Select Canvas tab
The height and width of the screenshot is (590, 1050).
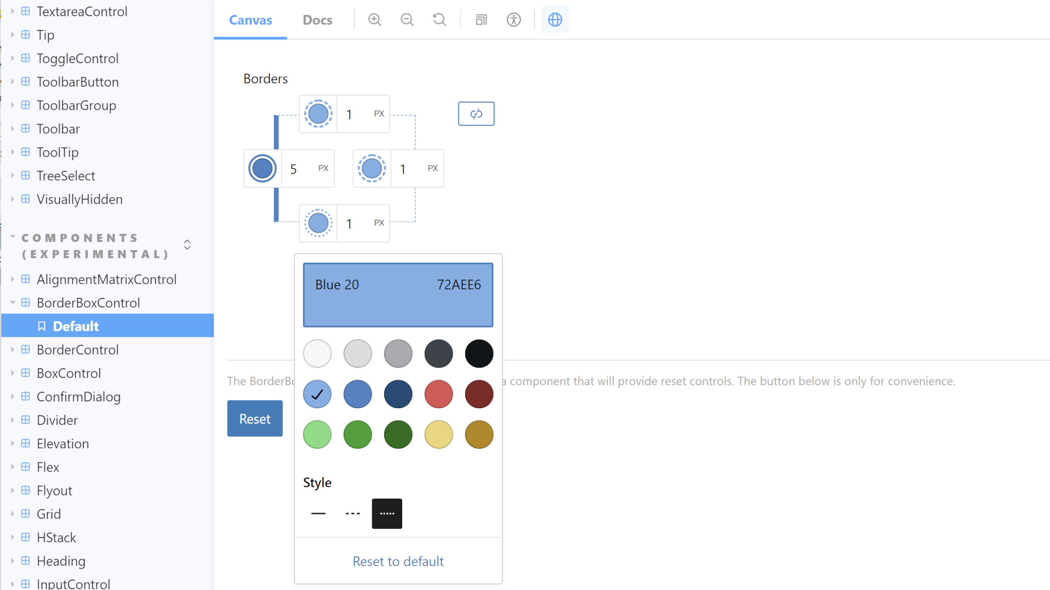click(251, 20)
